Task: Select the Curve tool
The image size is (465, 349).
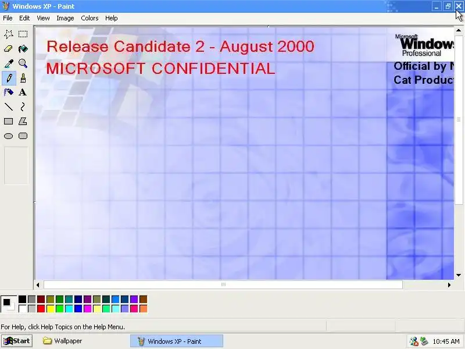Action: 23,106
